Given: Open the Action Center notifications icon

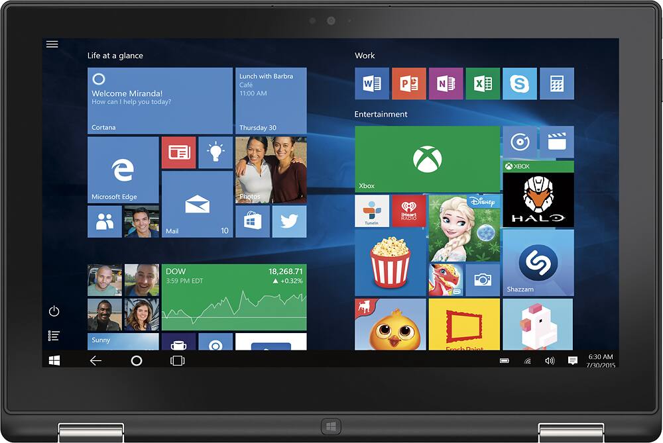Looking at the screenshot, I should coord(572,361).
